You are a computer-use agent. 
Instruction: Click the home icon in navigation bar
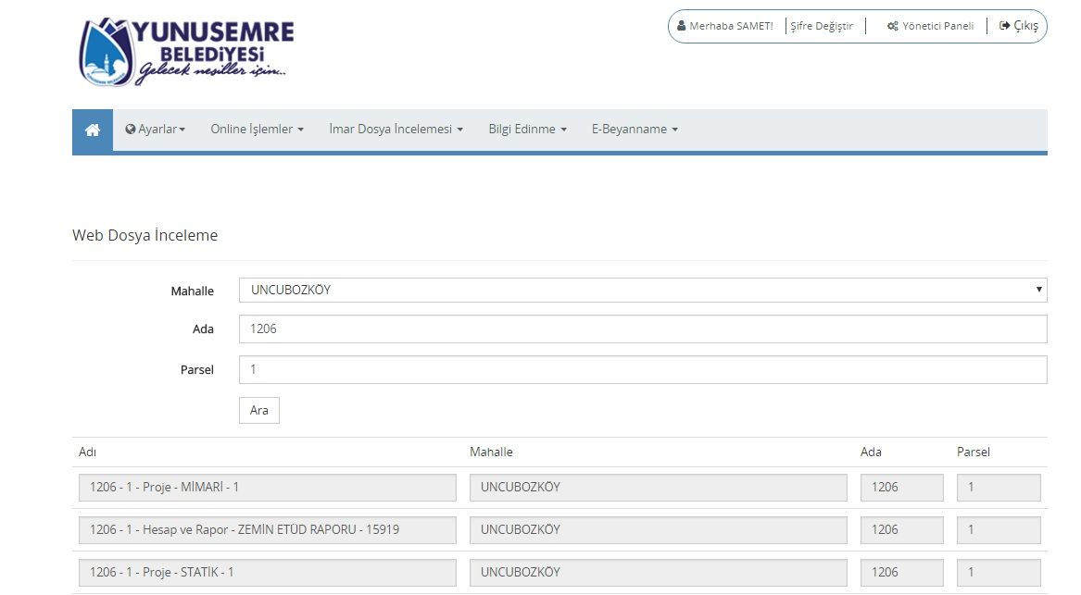93,130
